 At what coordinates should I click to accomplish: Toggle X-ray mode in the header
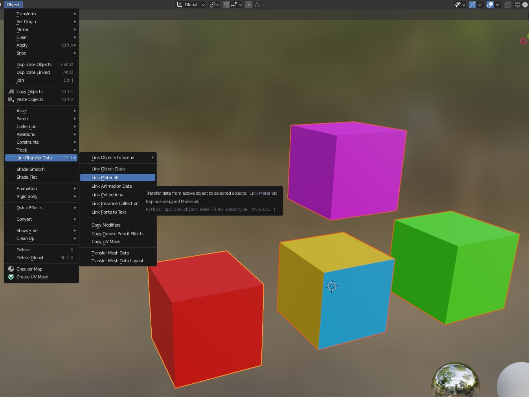click(x=507, y=5)
